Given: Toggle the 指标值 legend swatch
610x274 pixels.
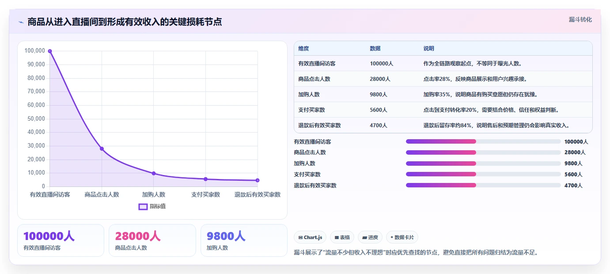Looking at the screenshot, I should point(143,206).
